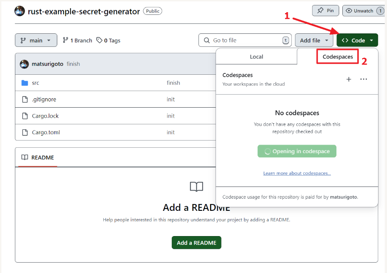This screenshot has height=273, width=387.
Task: Click the init commit message for Cargo.toml
Action: coord(170,132)
